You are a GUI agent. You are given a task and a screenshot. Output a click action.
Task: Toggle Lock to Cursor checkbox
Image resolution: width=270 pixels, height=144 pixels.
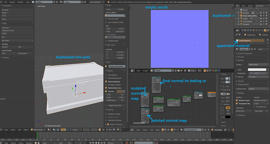click(x=106, y=19)
